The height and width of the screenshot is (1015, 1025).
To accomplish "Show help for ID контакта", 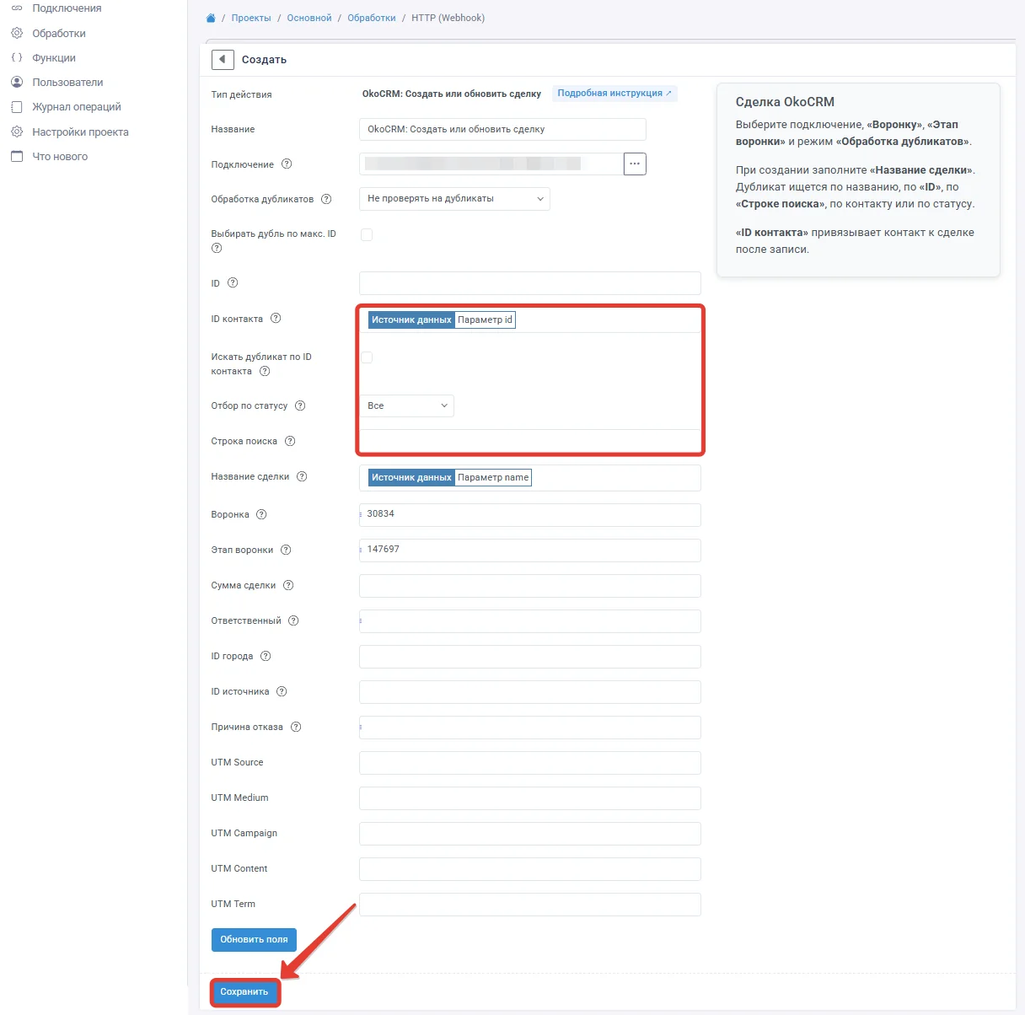I will pos(276,319).
